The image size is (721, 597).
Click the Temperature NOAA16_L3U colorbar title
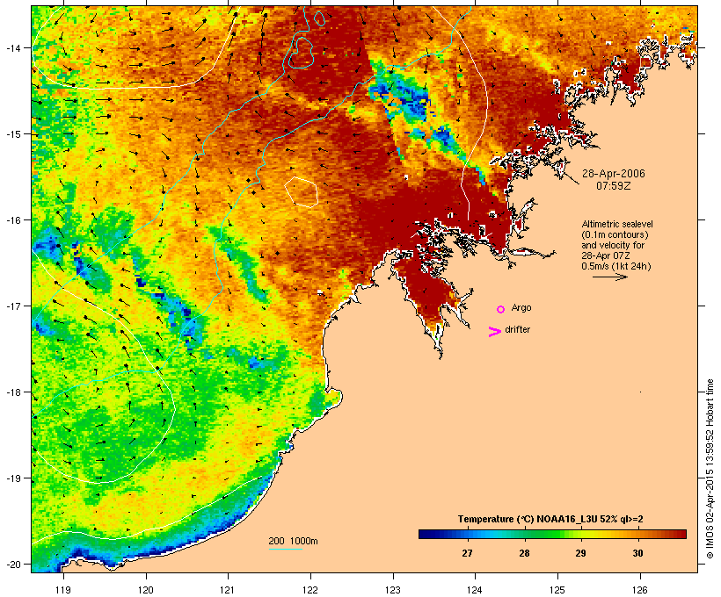[550, 520]
